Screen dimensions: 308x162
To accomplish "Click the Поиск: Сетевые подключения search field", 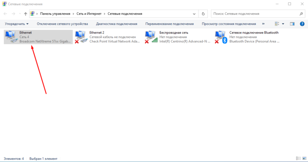I will (x=255, y=14).
